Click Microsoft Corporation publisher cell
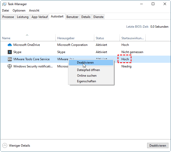This screenshot has width=171, height=152. pos(72,45)
